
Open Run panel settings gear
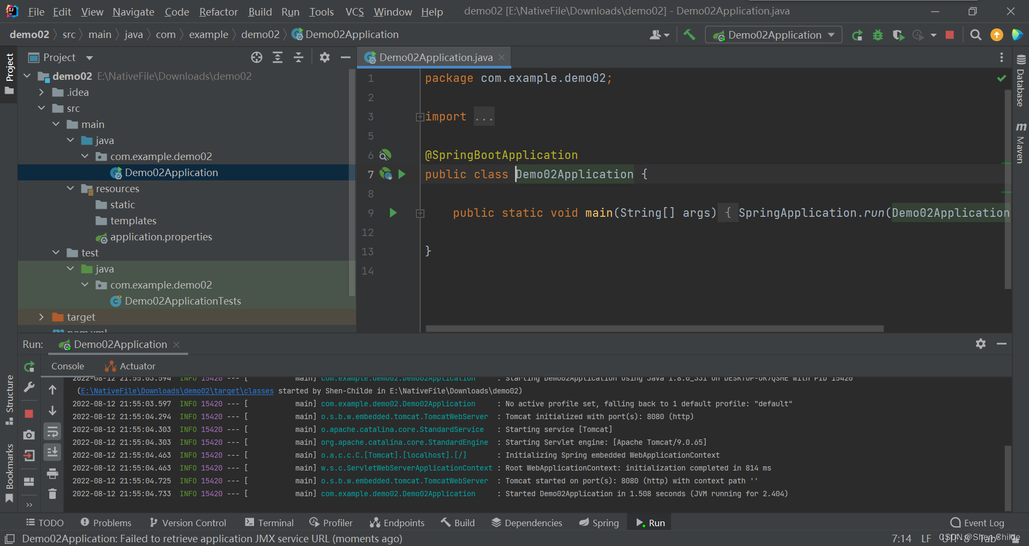(981, 344)
